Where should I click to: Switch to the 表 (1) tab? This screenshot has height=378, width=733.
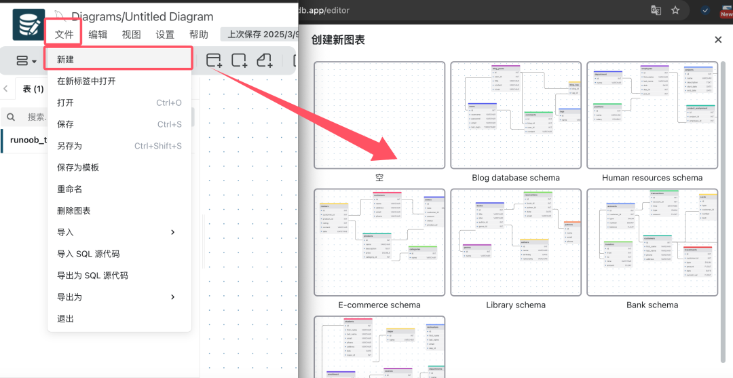[33, 89]
